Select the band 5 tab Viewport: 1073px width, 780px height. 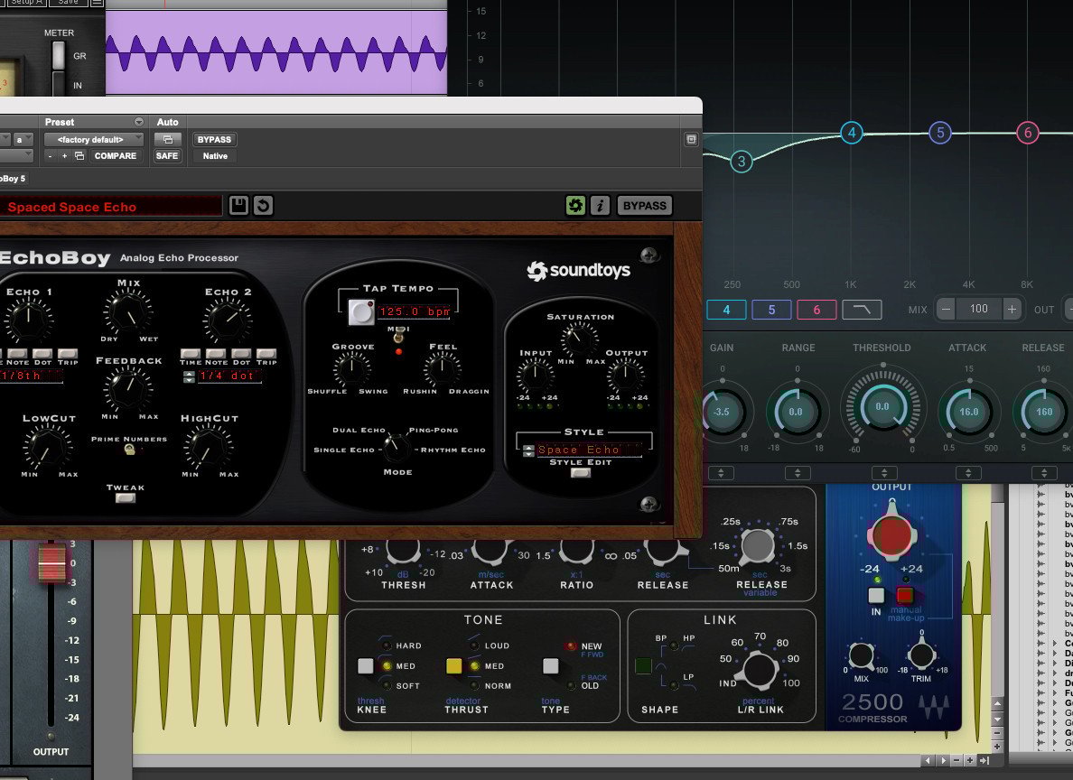[771, 310]
